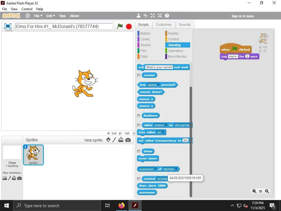Open Scratch File dropdown menu
This screenshot has height=211, width=281.
38,16
